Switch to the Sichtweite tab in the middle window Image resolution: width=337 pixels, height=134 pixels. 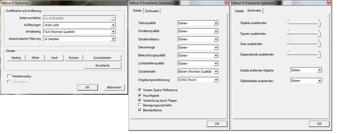[x=152, y=11]
